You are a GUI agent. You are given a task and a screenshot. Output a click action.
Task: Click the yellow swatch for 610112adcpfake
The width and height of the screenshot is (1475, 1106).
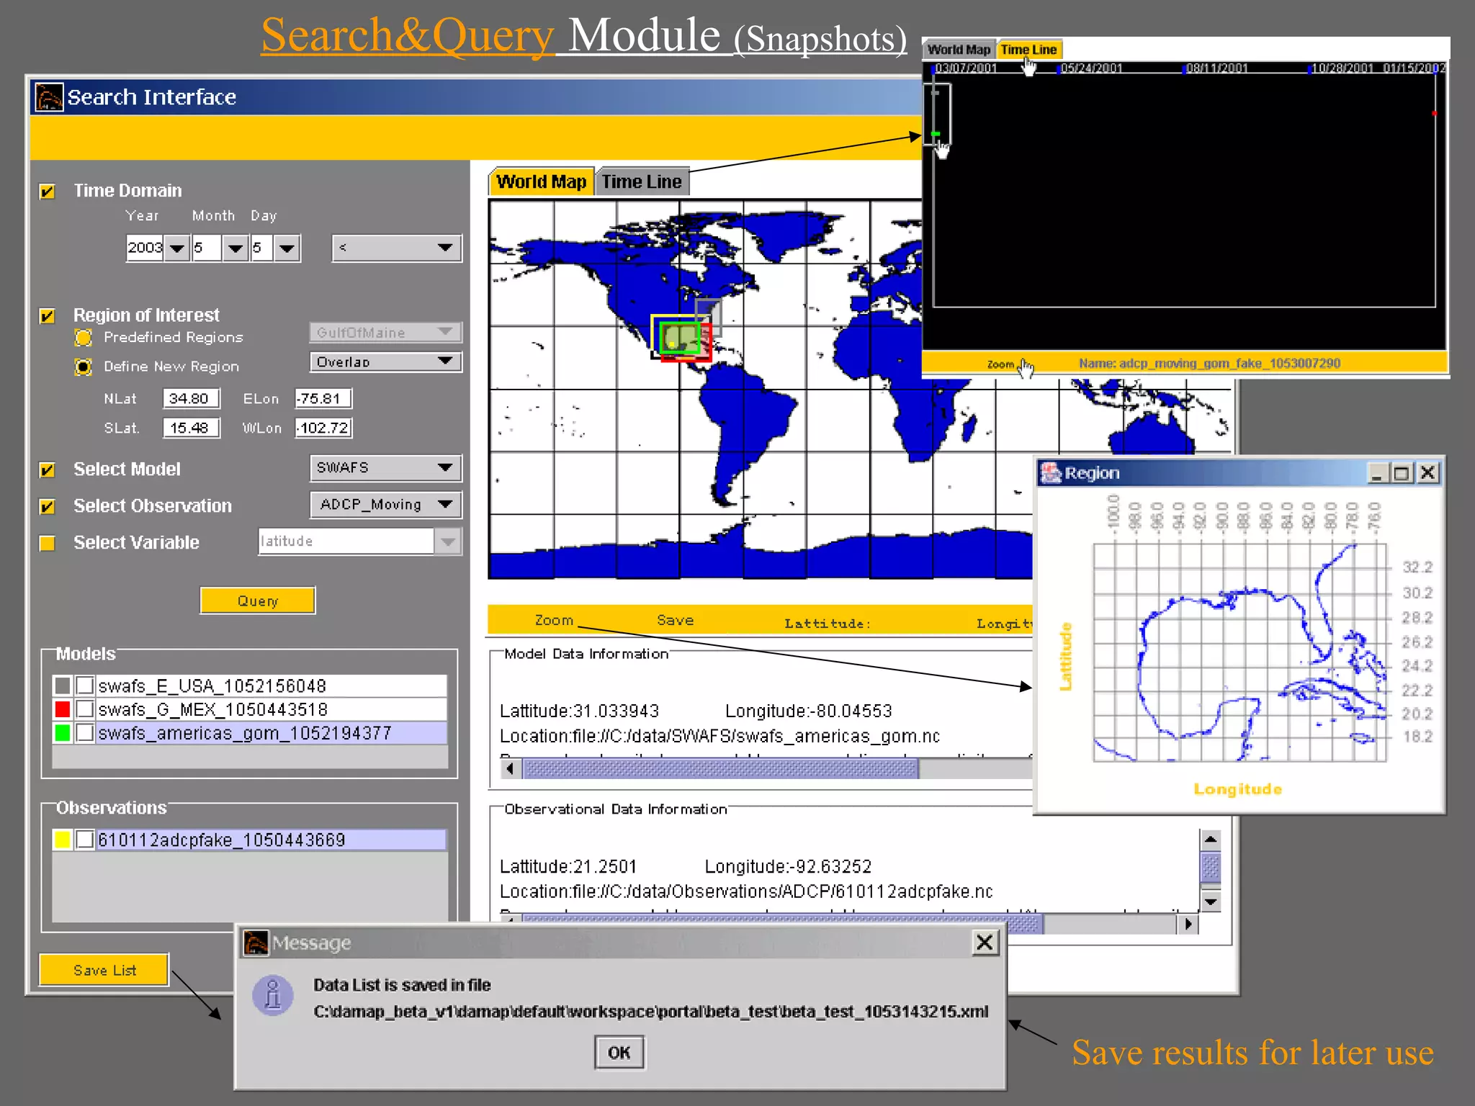click(x=63, y=840)
